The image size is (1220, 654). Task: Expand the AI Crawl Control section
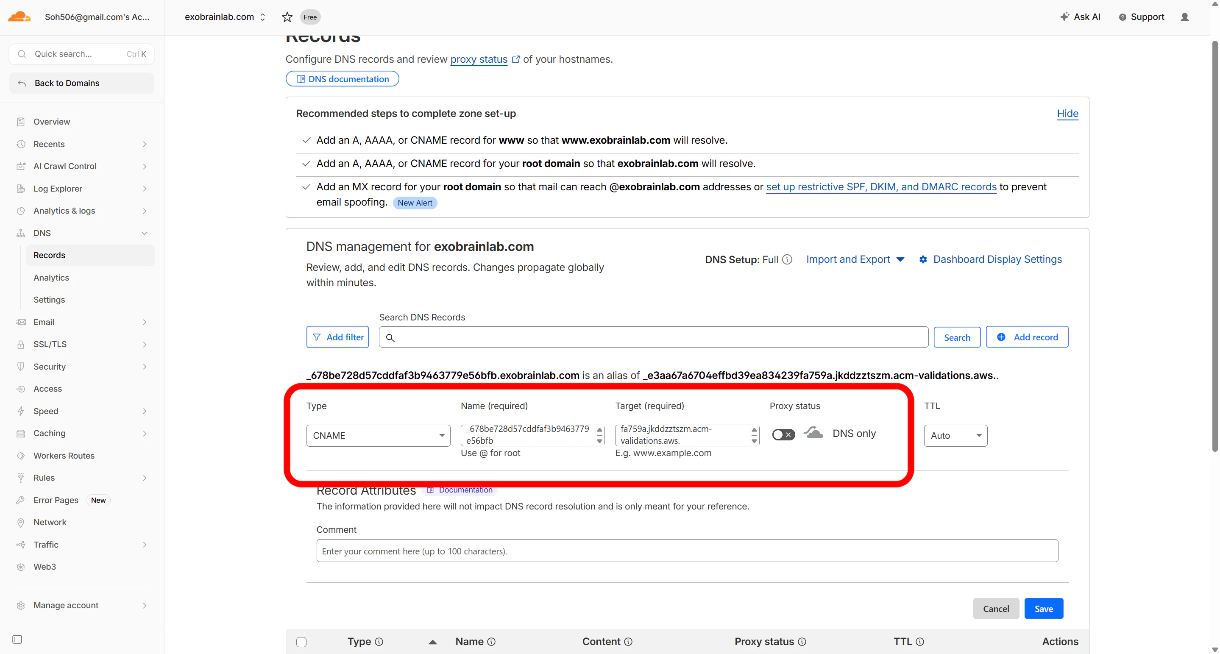pyautogui.click(x=145, y=166)
